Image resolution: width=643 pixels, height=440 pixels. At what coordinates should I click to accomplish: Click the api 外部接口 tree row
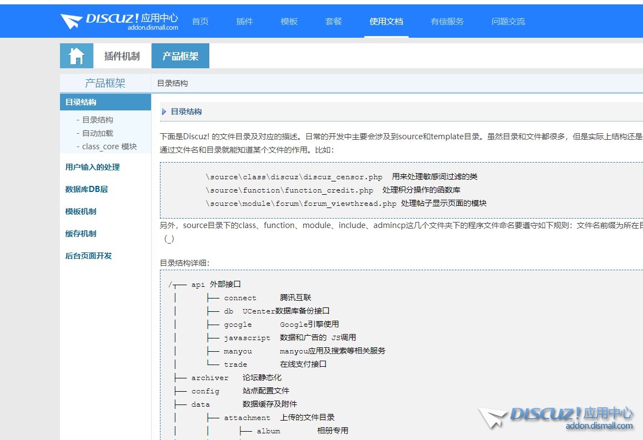(205, 284)
